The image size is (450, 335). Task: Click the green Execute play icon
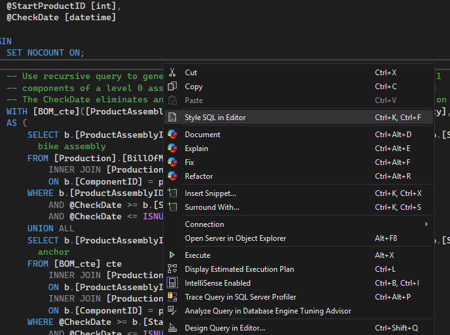pos(172,255)
